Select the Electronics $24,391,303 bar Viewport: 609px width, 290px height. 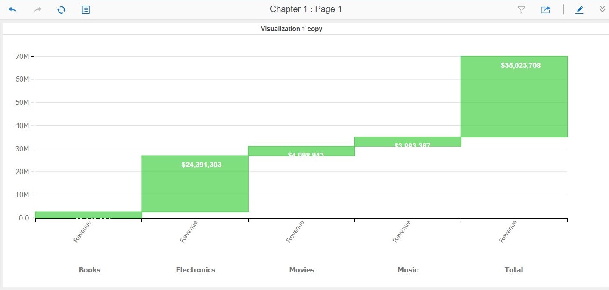point(195,183)
